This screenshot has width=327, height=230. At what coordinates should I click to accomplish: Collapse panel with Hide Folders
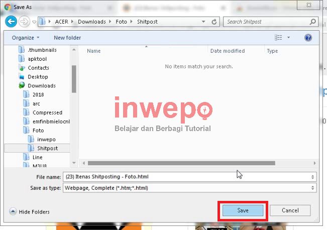click(30, 212)
